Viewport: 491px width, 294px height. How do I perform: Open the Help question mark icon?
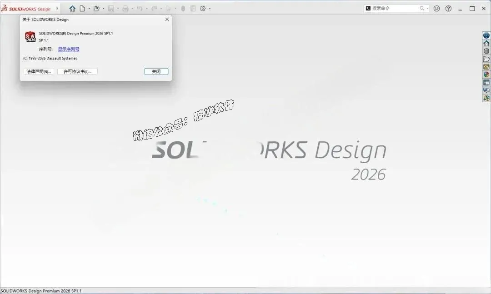tap(448, 9)
